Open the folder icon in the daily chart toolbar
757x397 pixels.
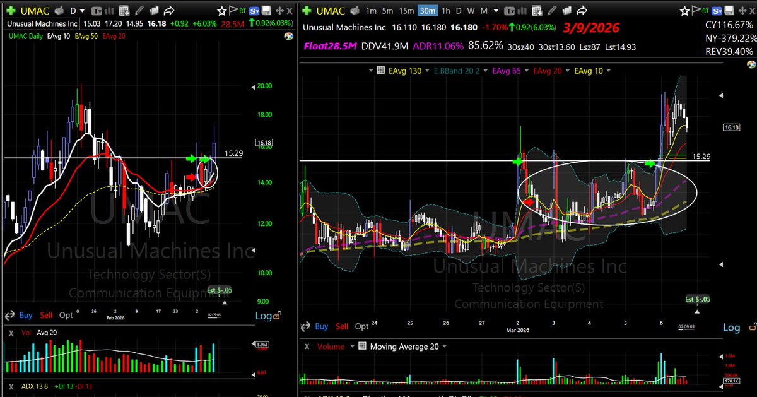point(155,11)
